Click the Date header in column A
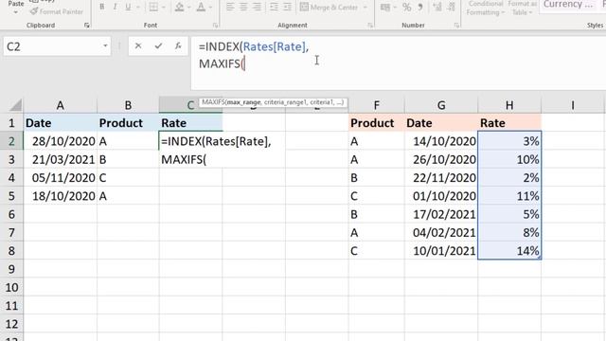606x341 pixels. [x=61, y=123]
